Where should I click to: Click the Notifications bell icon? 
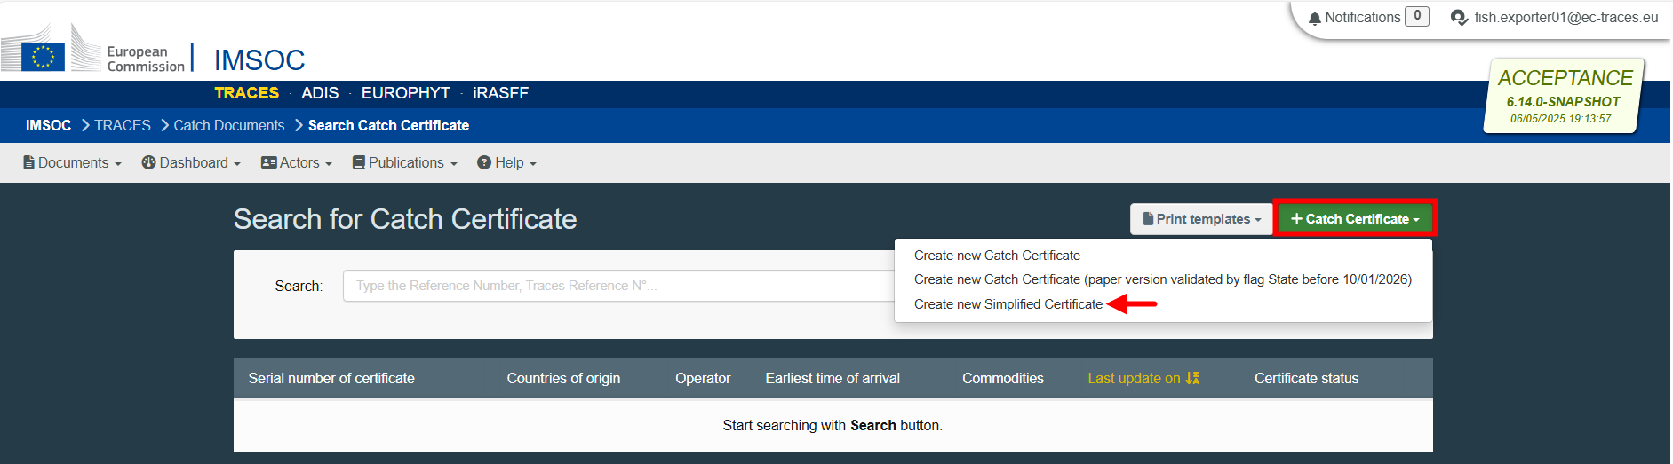click(1314, 18)
